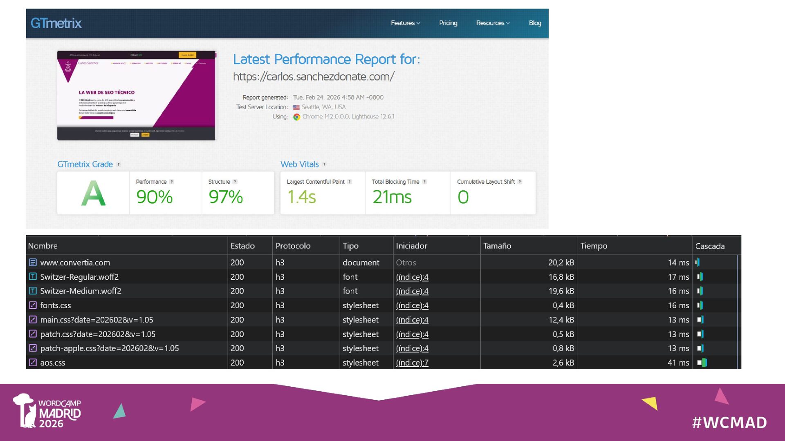Click the GTmetrix logo

(x=56, y=23)
